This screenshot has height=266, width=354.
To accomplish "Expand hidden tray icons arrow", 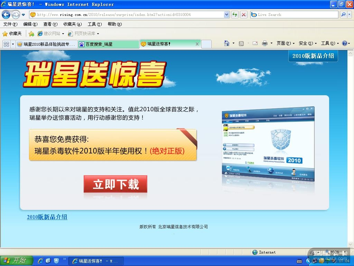I will point(308,261).
